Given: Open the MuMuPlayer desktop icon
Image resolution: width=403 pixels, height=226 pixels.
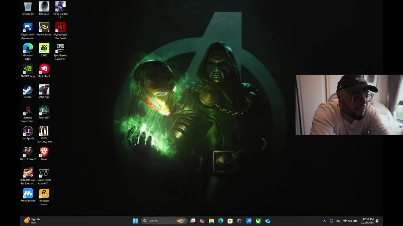Looking at the screenshot, I should pyautogui.click(x=28, y=195).
